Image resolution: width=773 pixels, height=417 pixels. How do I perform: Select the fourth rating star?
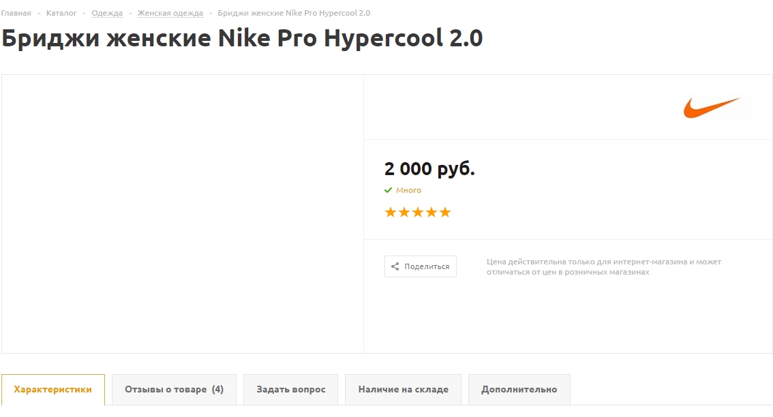coord(431,213)
